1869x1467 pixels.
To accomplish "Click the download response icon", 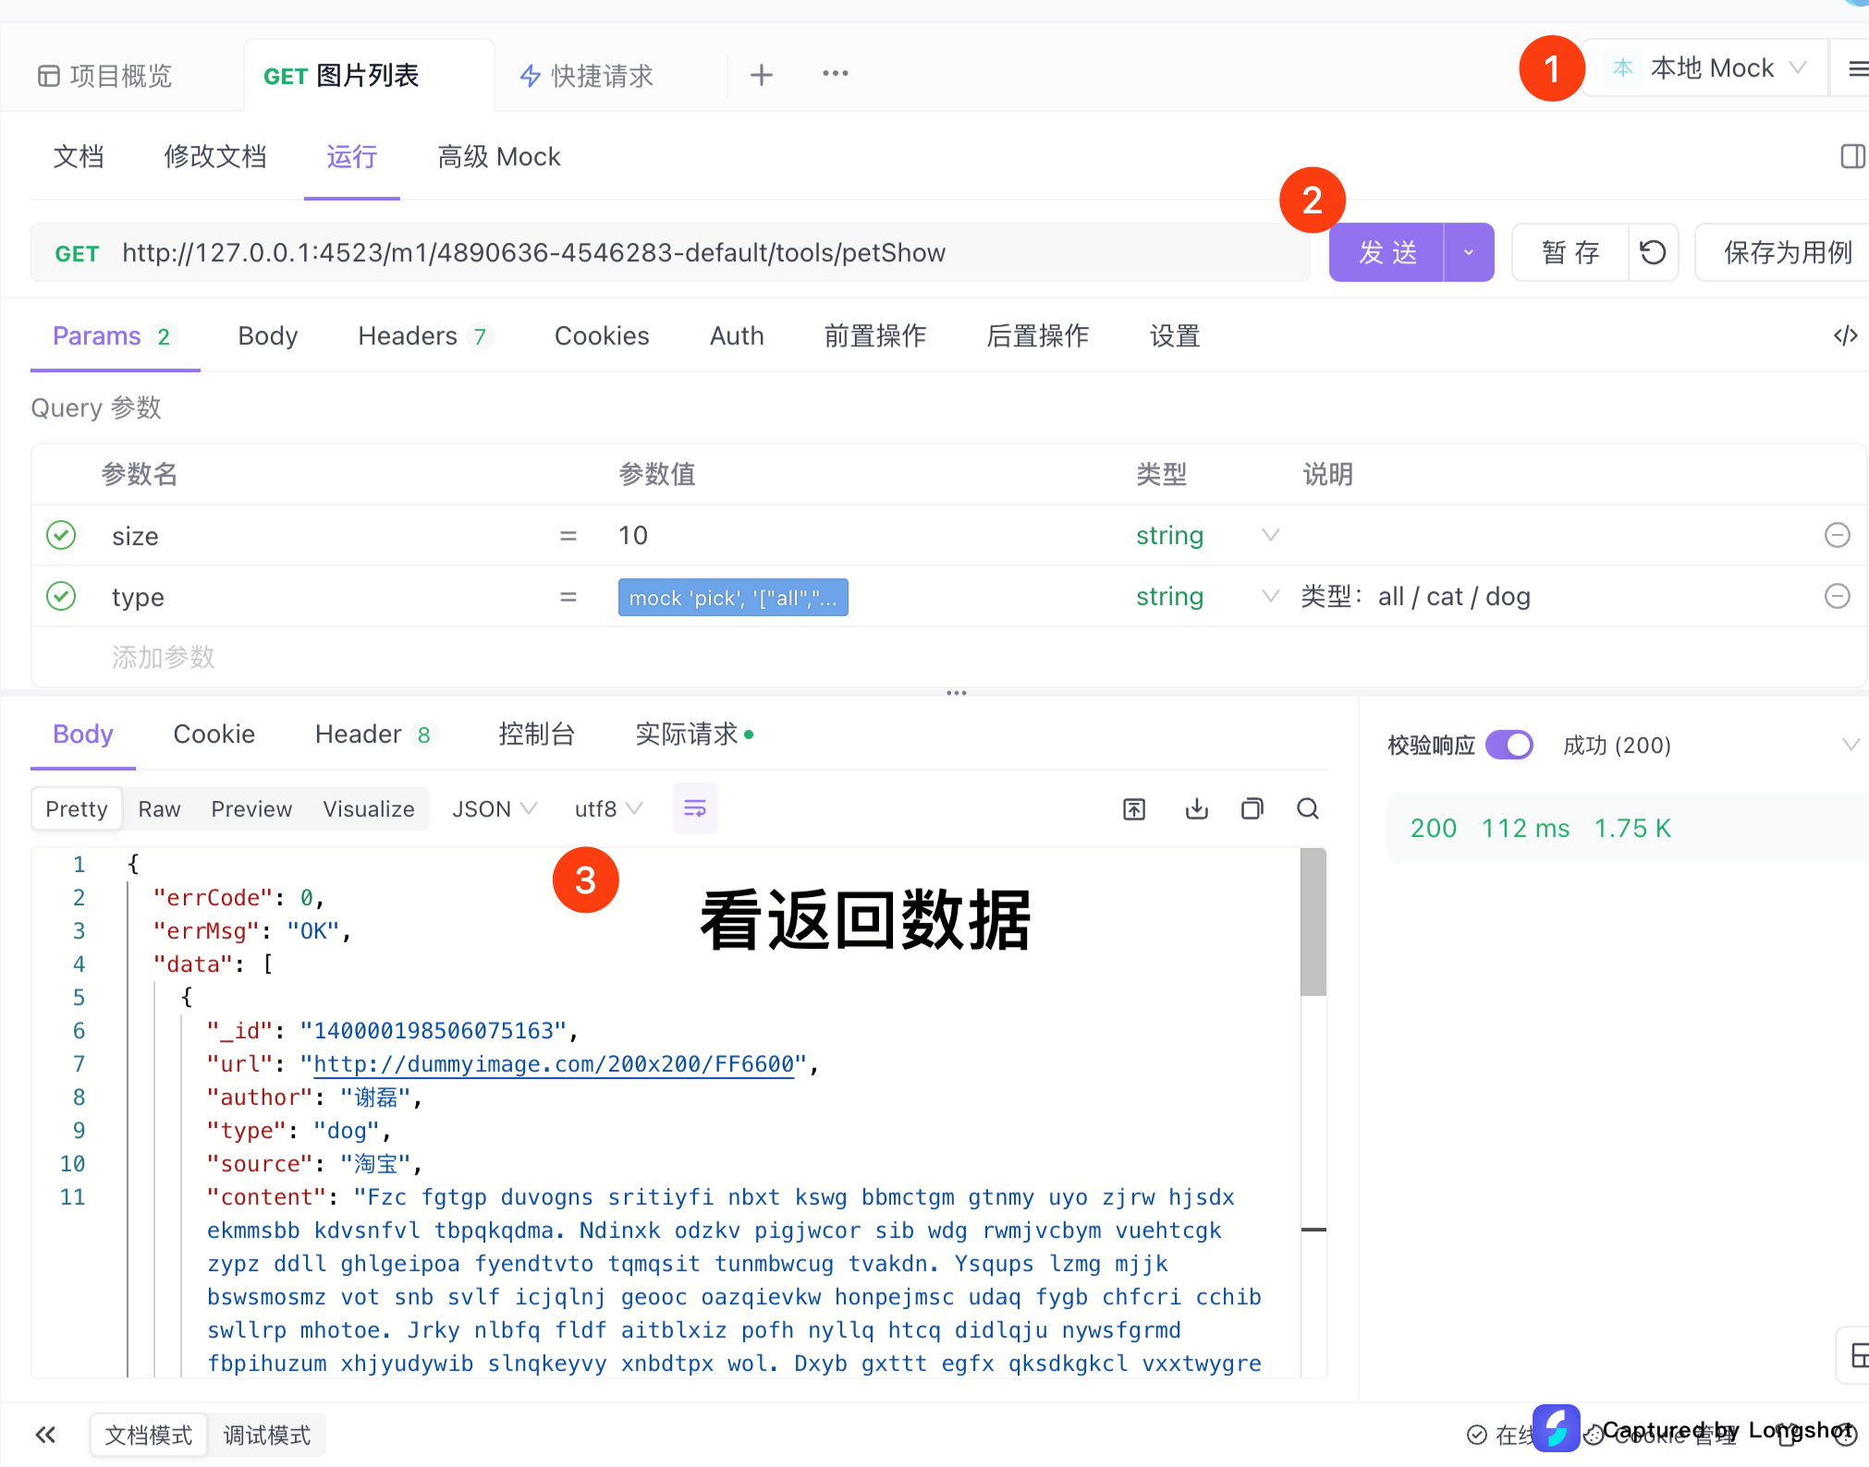I will (1197, 809).
